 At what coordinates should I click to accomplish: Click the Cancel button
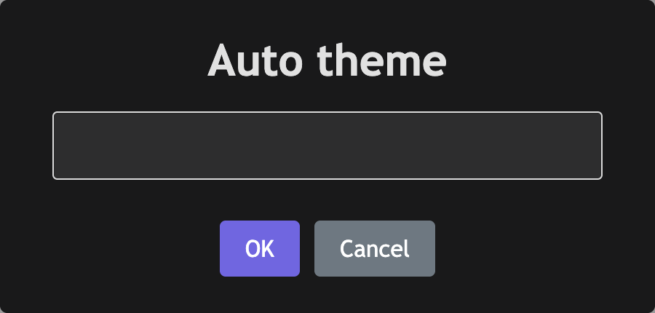pyautogui.click(x=375, y=249)
